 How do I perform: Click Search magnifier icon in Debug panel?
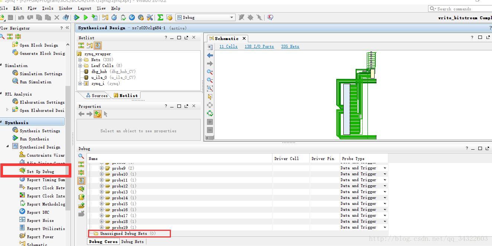[x=81, y=156]
